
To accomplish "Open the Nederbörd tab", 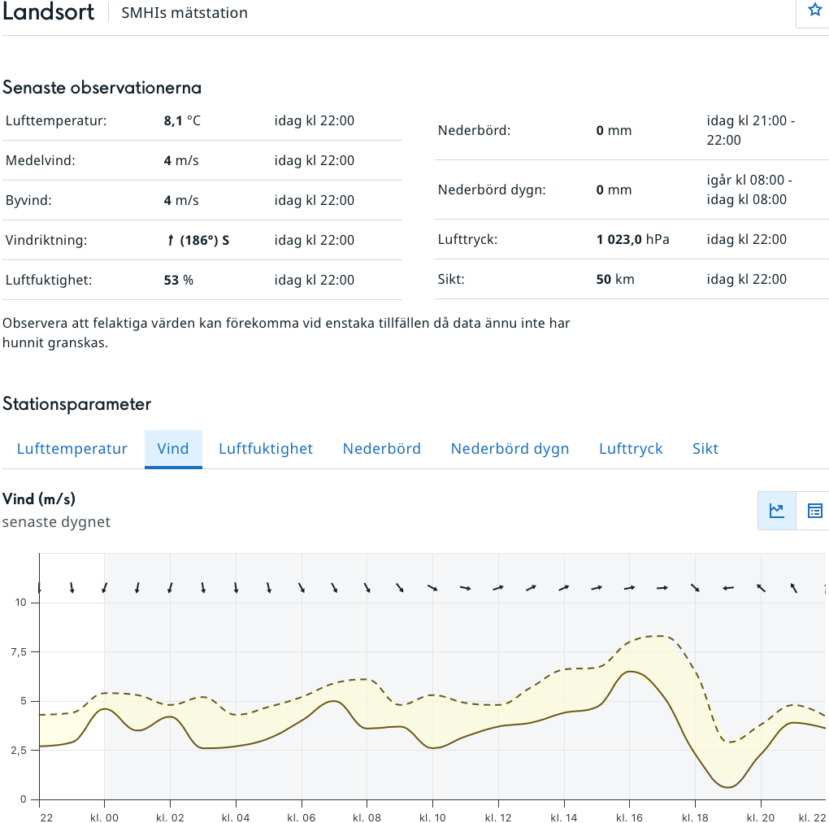I will tap(382, 449).
